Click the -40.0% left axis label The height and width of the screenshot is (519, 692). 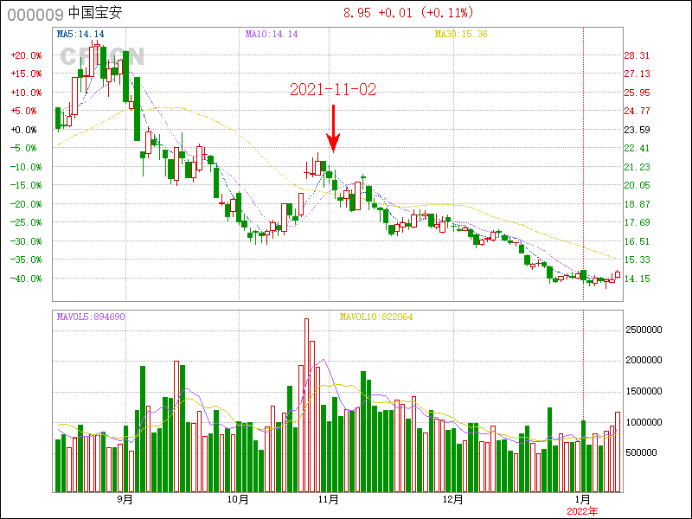click(26, 279)
